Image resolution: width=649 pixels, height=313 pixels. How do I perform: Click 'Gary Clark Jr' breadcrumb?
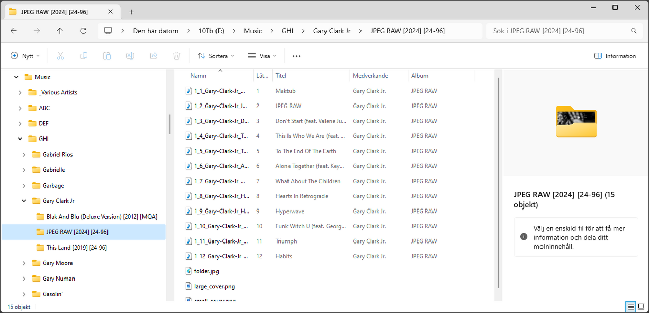332,31
